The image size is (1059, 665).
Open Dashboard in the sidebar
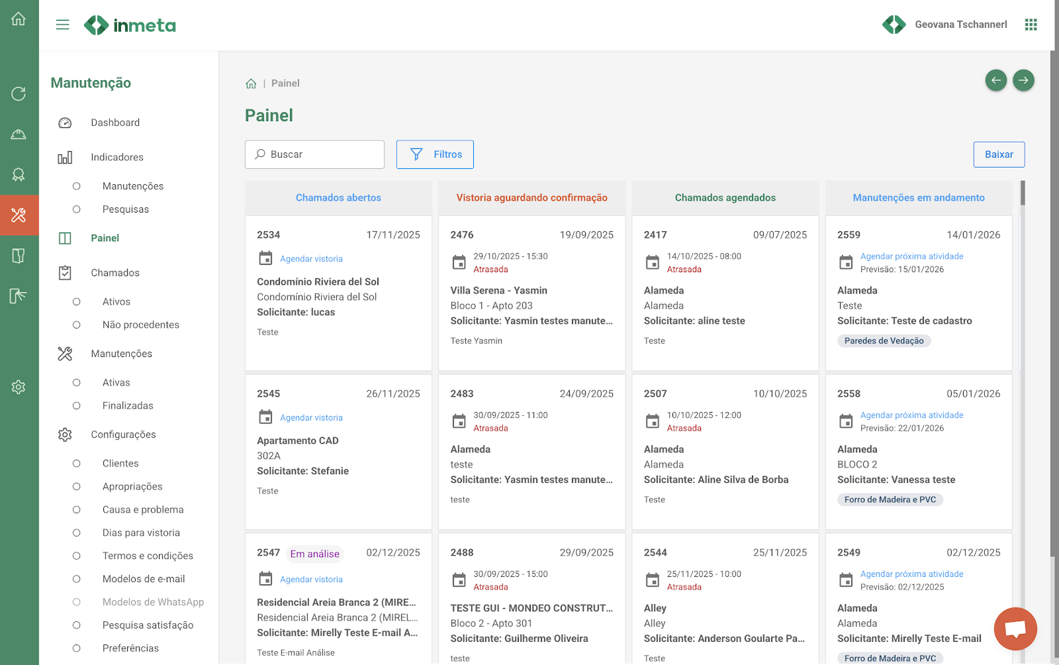tap(115, 123)
